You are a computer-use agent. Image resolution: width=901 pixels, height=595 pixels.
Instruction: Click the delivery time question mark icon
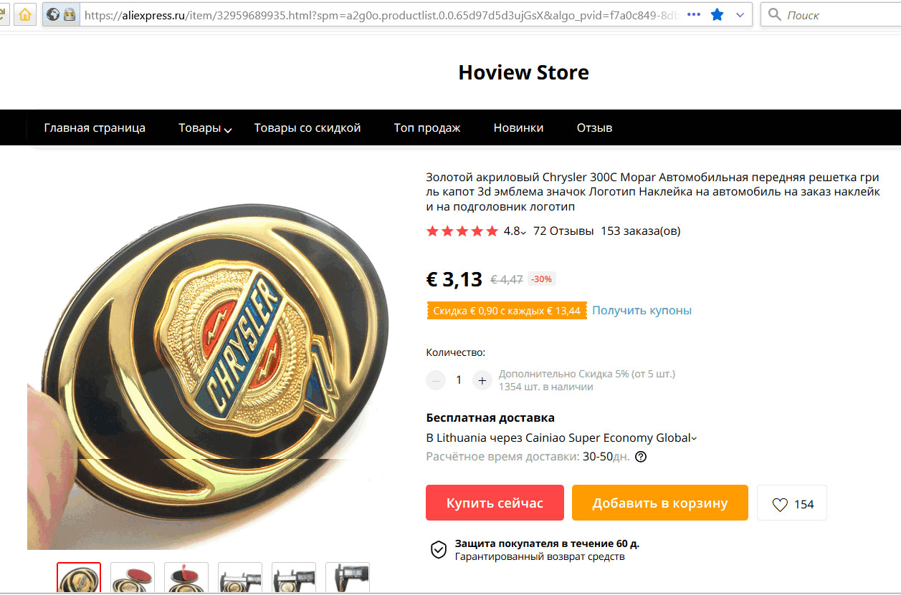coord(641,457)
